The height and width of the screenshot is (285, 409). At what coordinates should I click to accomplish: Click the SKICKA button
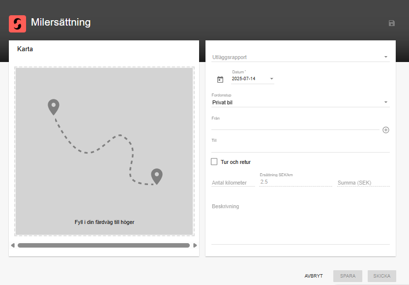(x=382, y=276)
